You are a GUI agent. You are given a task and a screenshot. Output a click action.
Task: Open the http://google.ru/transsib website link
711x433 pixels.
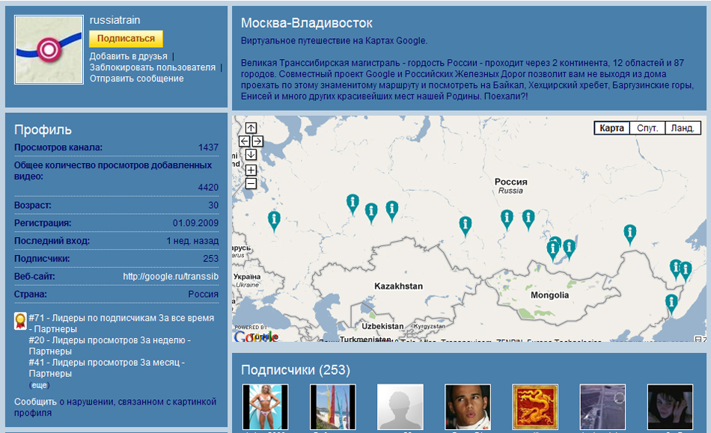click(x=171, y=276)
